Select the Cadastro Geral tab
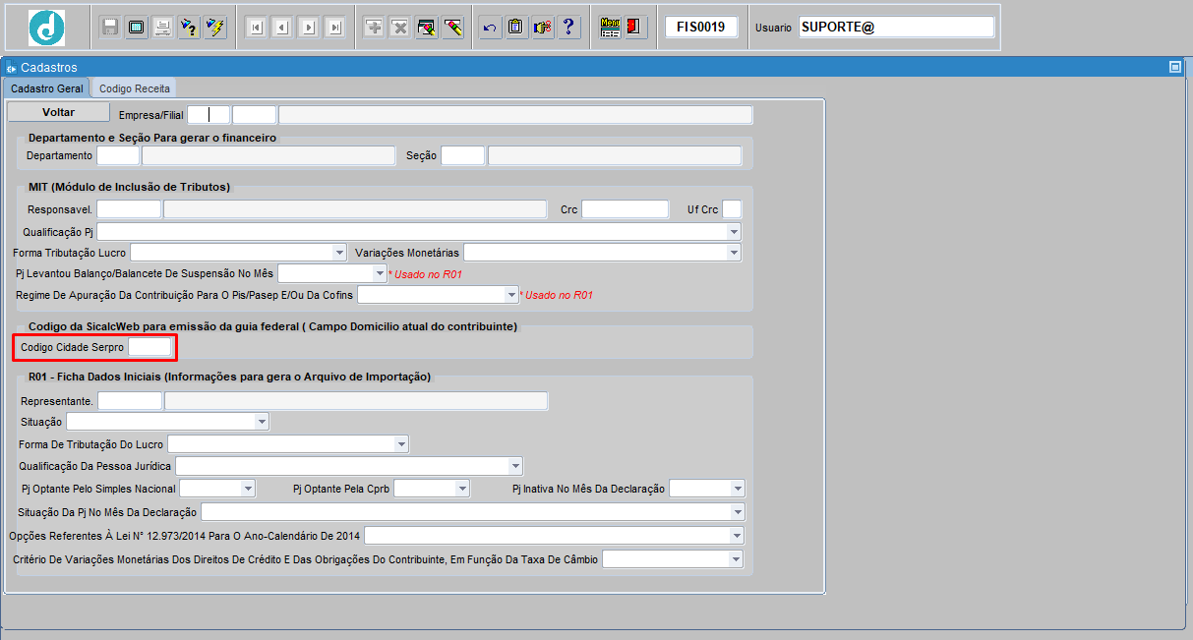 tap(47, 88)
